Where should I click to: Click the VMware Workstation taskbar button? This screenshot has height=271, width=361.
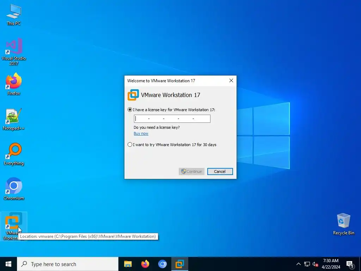click(179, 264)
